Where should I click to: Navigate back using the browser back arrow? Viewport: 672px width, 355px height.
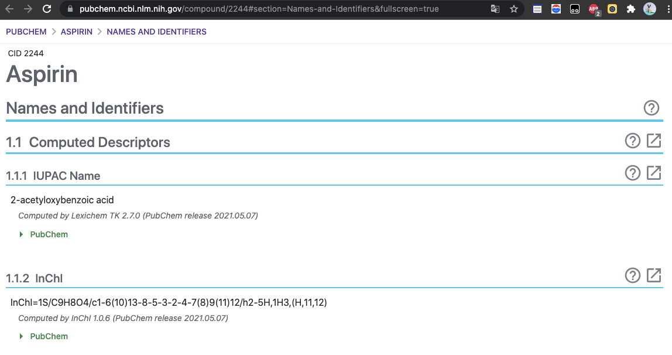(x=9, y=9)
